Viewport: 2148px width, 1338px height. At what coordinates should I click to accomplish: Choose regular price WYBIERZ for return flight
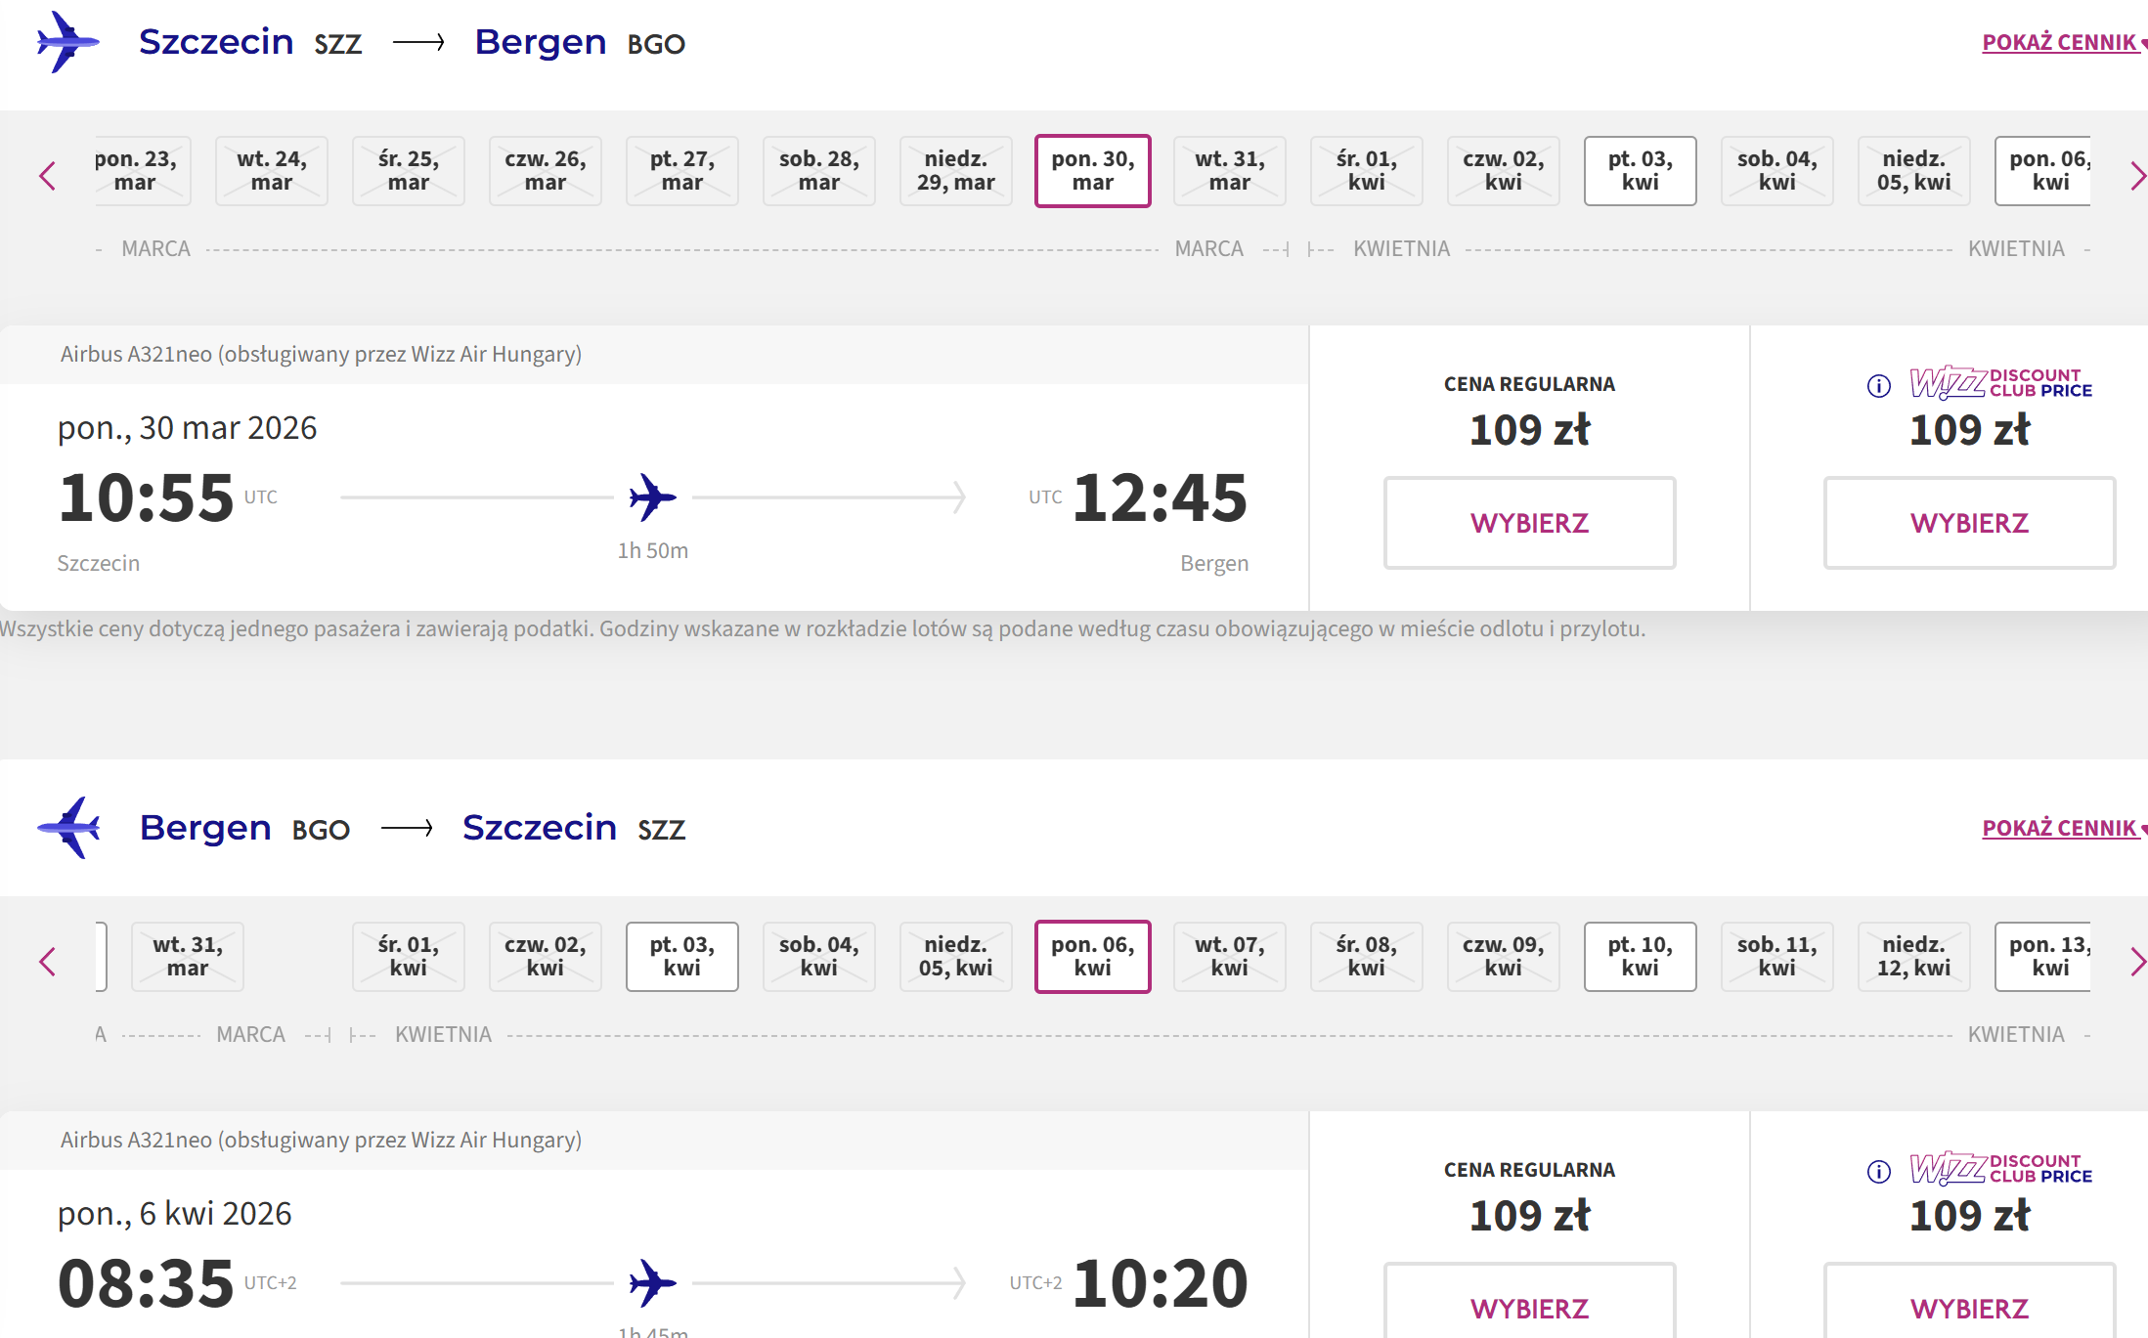coord(1529,1302)
